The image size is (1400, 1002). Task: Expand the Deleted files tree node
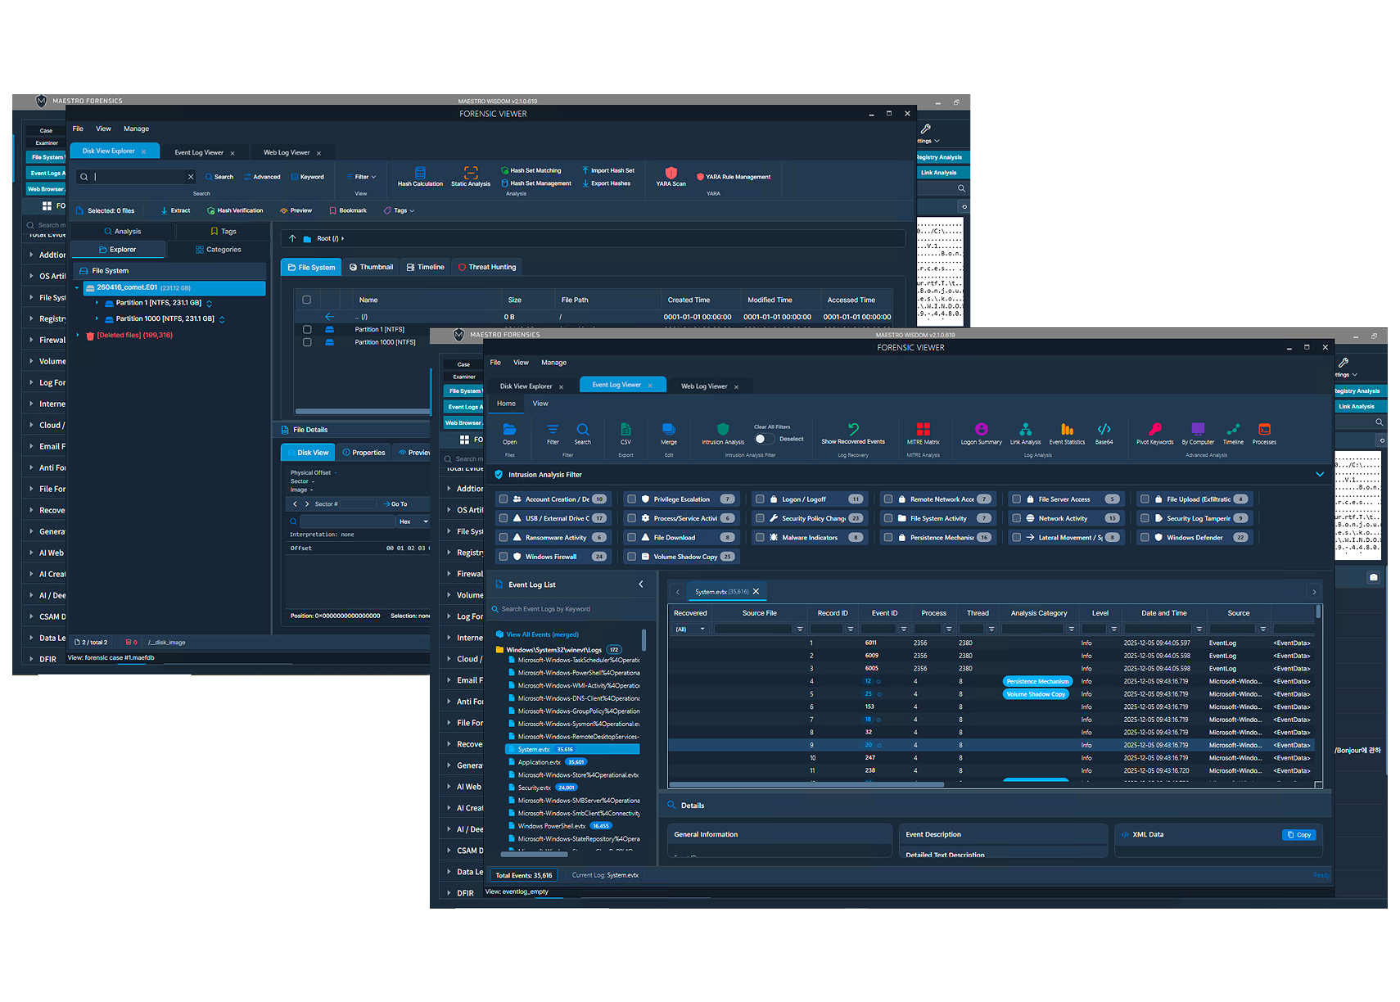tap(78, 335)
